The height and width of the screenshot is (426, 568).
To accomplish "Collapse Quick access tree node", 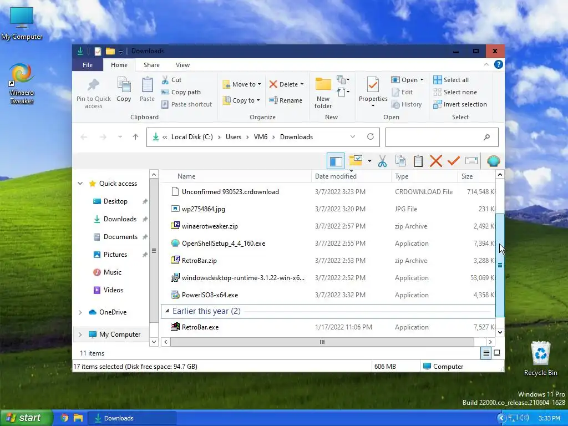I will pyautogui.click(x=80, y=184).
